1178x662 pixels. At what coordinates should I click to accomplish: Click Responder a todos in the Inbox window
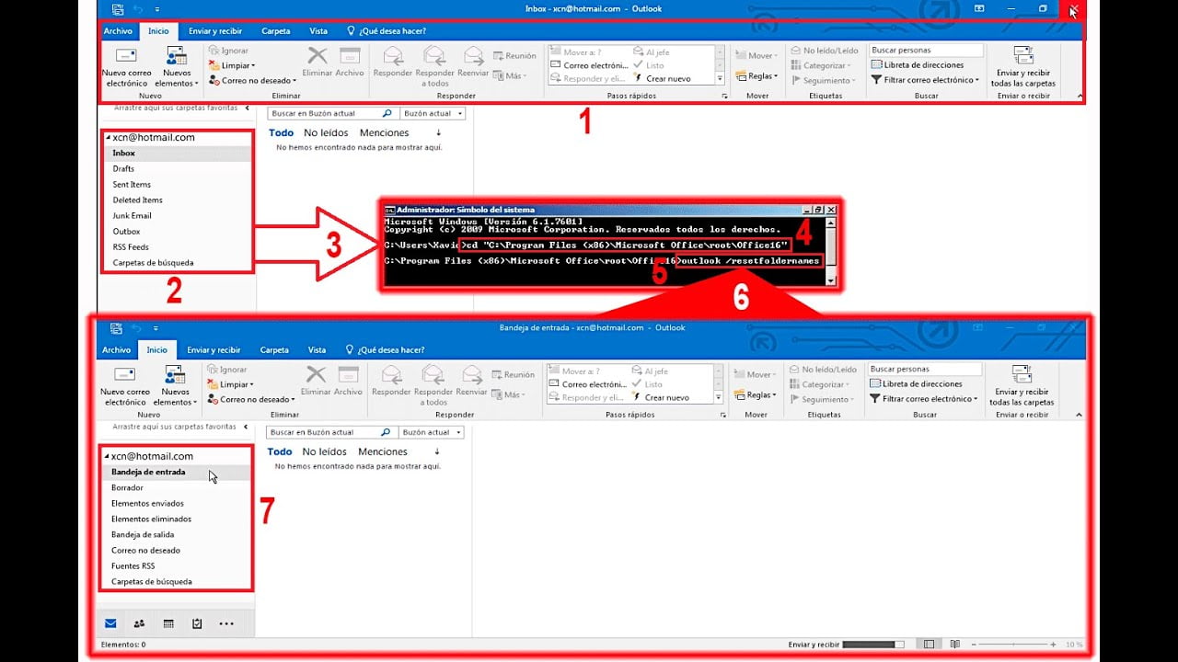click(434, 67)
